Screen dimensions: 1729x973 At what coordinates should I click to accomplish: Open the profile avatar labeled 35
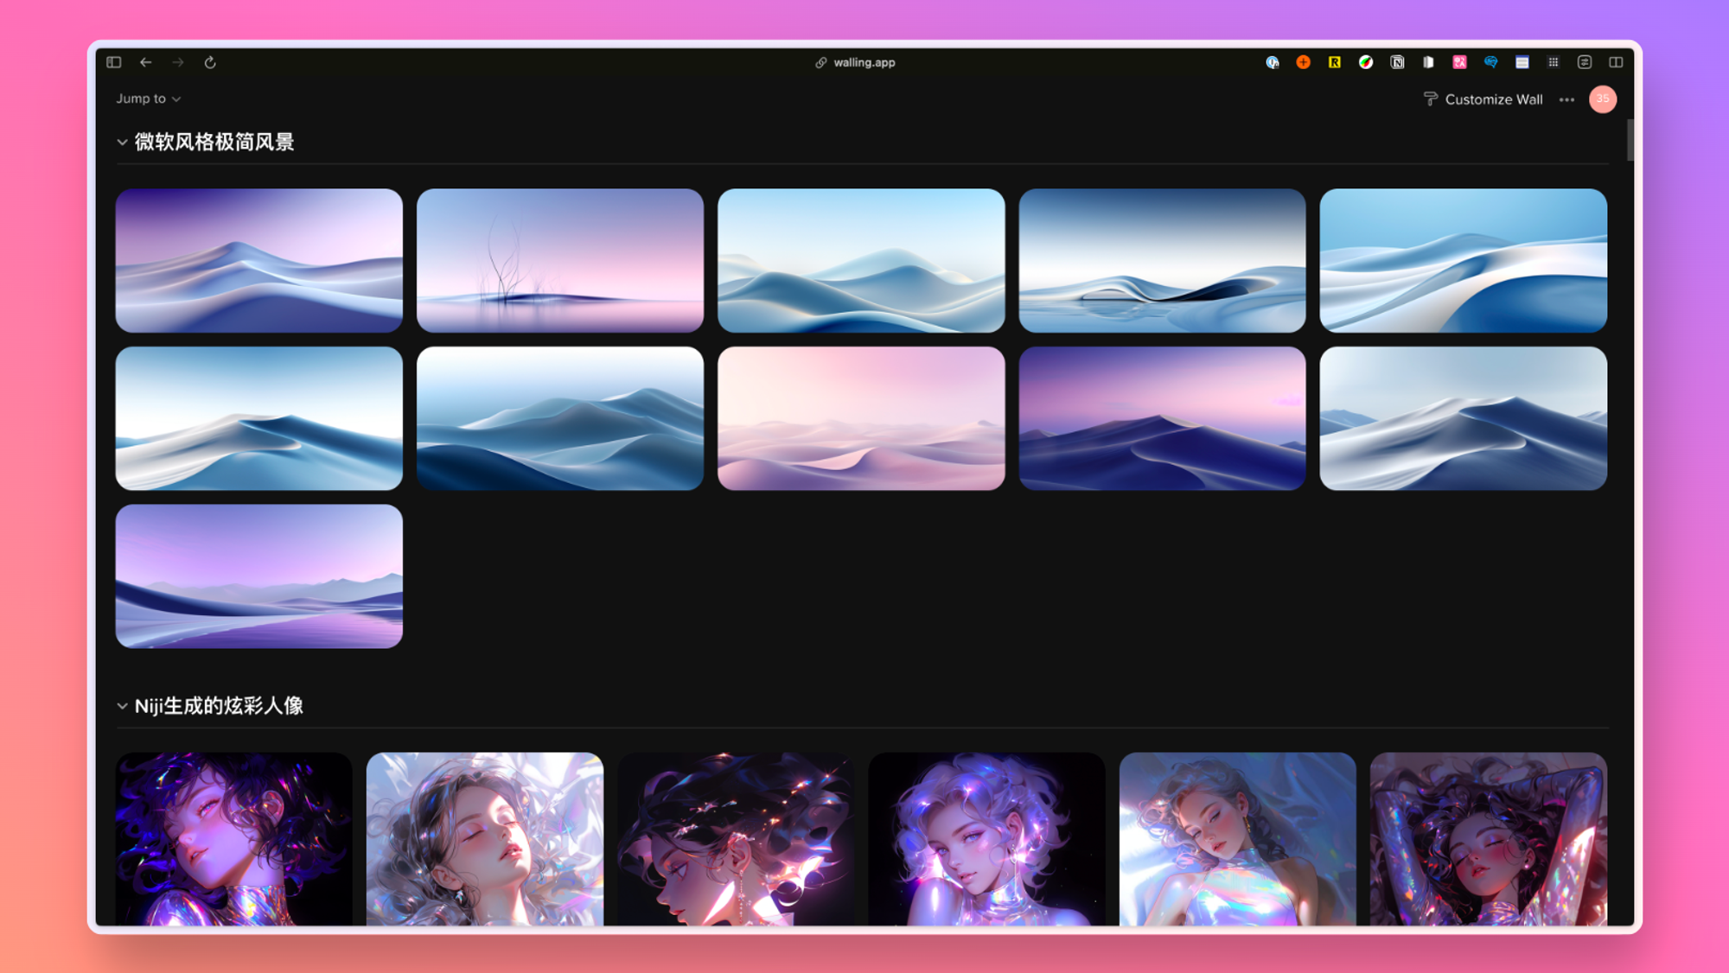(x=1603, y=99)
